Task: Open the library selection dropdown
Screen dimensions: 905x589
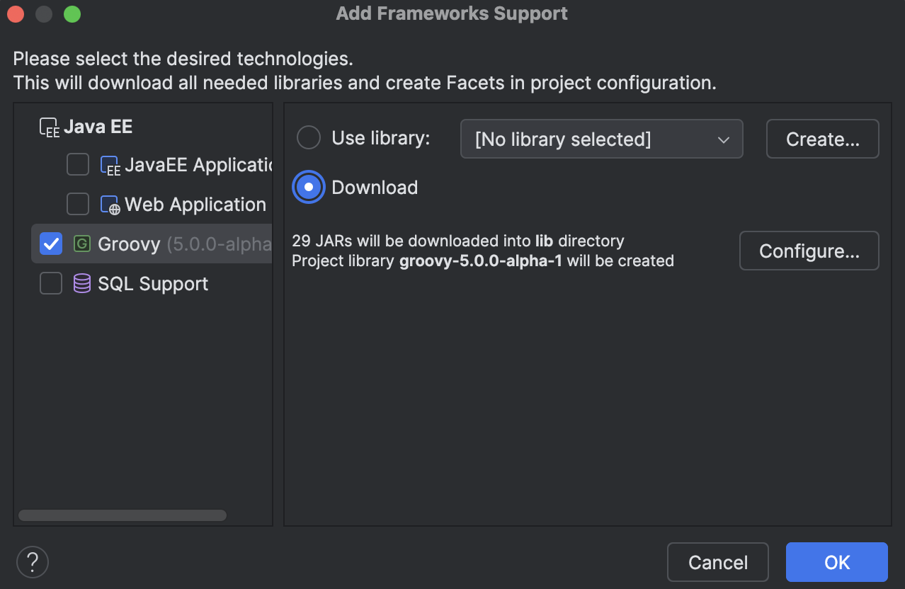Action: tap(601, 139)
